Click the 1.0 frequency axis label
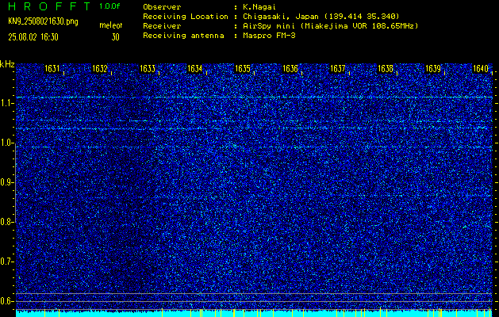Image resolution: width=499 pixels, height=317 pixels. [6, 143]
